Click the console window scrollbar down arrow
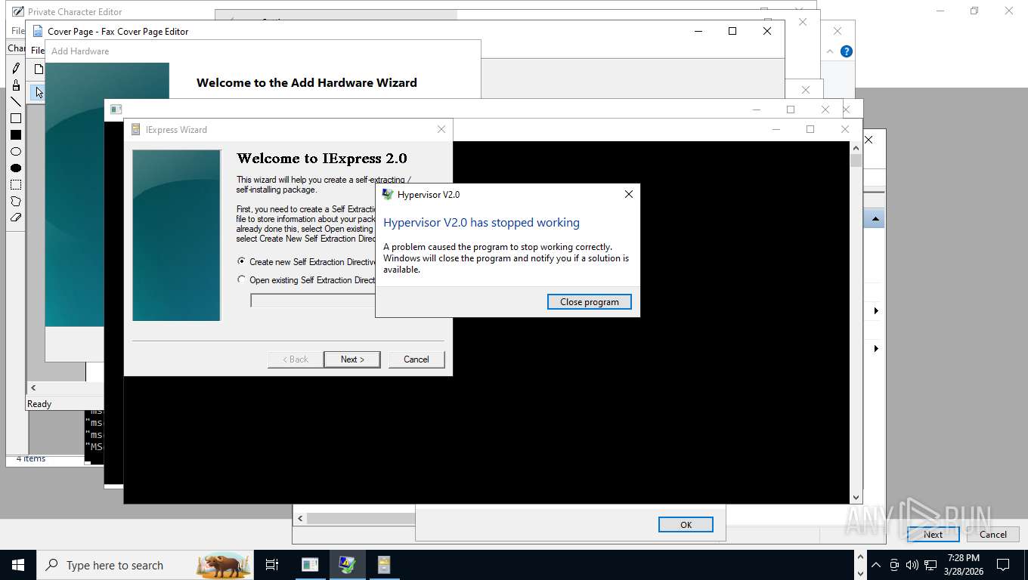Image resolution: width=1028 pixels, height=580 pixels. click(x=856, y=498)
